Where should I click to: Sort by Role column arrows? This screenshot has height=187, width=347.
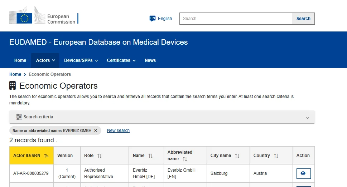tap(100, 156)
